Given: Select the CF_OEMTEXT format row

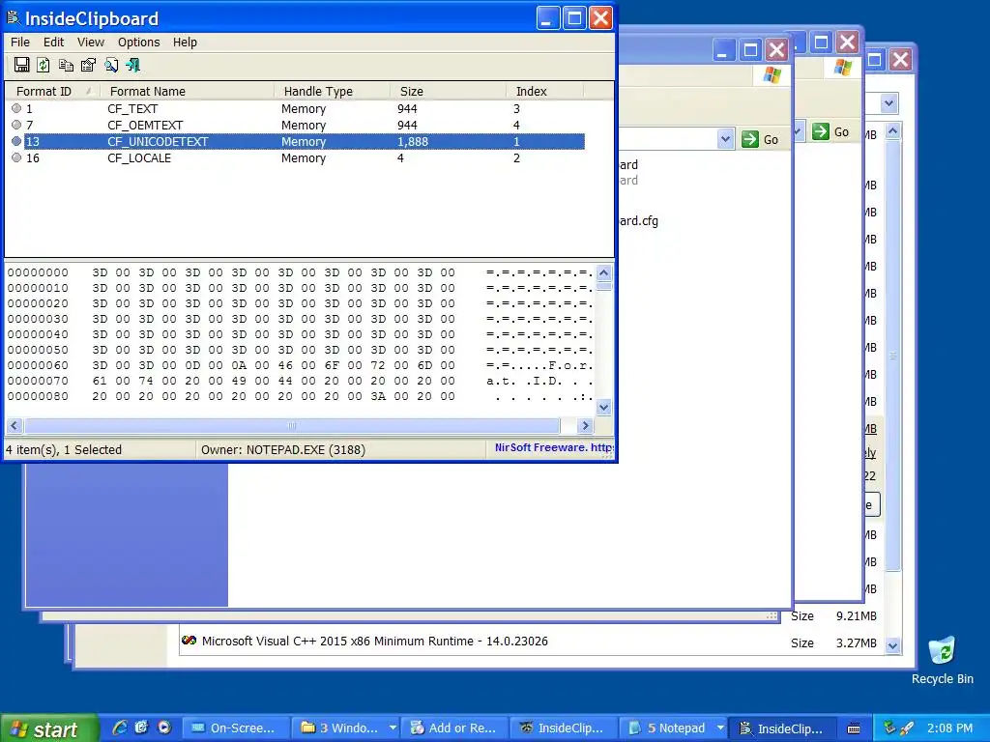Looking at the screenshot, I should [296, 125].
